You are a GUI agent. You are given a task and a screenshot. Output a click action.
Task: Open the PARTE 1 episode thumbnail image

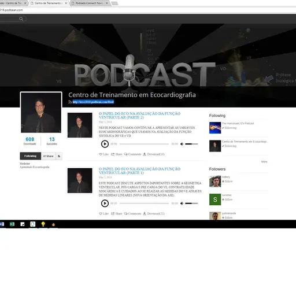(80, 180)
